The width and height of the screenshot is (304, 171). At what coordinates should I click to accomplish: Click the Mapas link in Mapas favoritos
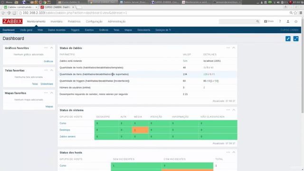(49, 106)
